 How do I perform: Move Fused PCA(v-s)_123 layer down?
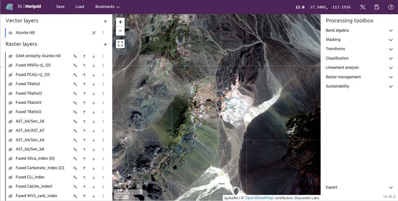[93, 75]
